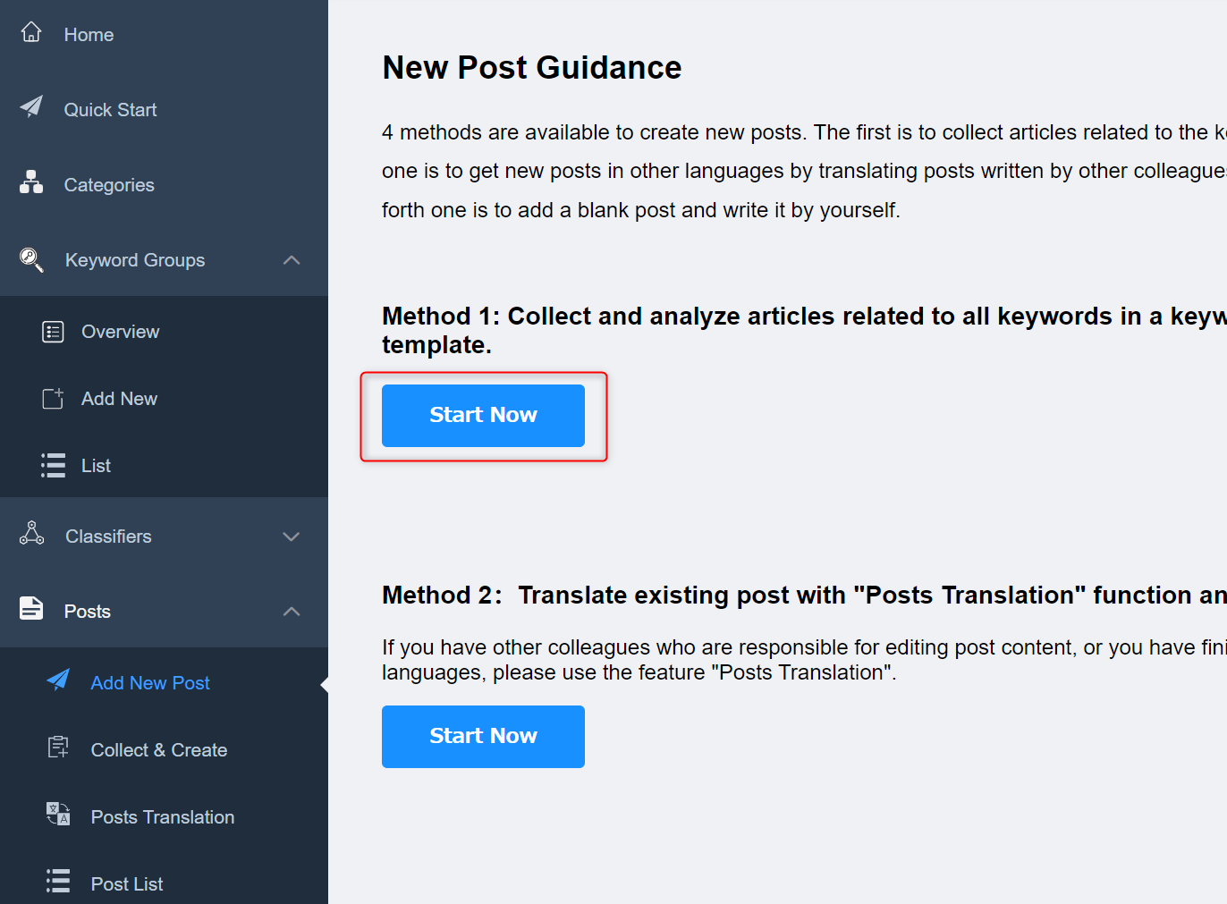Collapse the Posts section chevron
Screen dimensions: 1227x904
point(292,612)
